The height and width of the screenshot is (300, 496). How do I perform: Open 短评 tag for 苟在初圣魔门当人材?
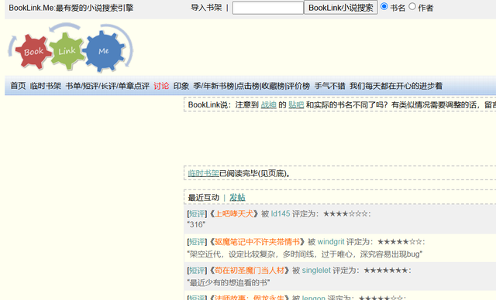click(x=197, y=271)
